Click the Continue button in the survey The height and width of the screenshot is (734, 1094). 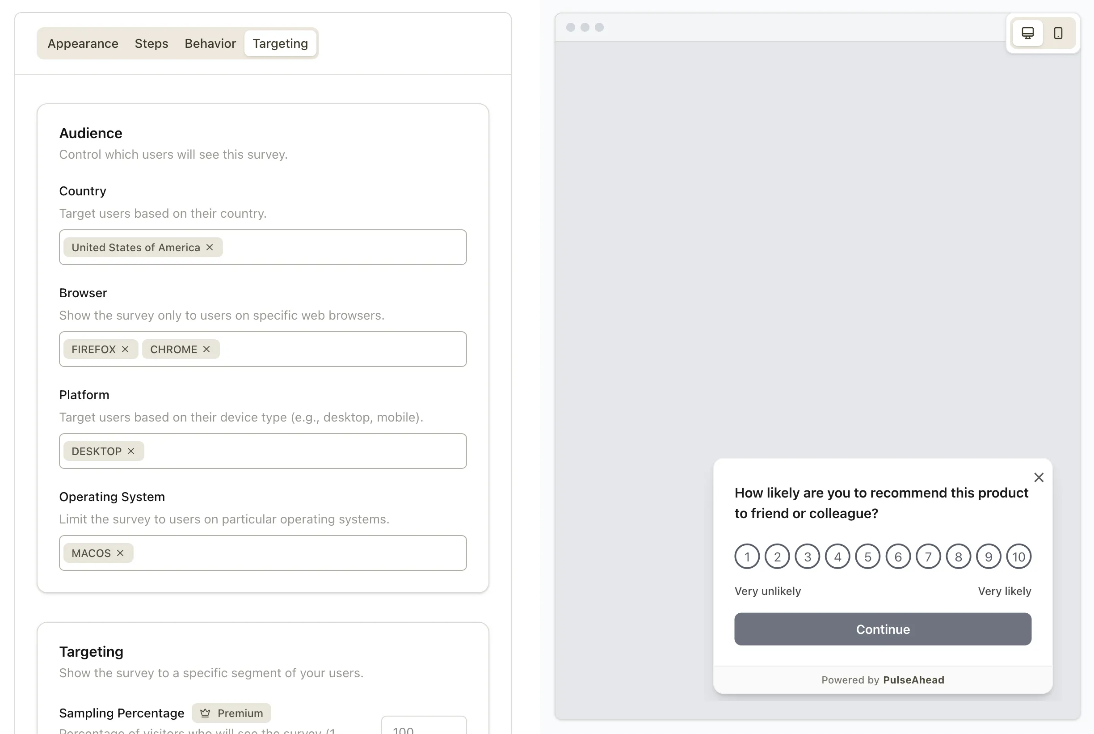[883, 629]
